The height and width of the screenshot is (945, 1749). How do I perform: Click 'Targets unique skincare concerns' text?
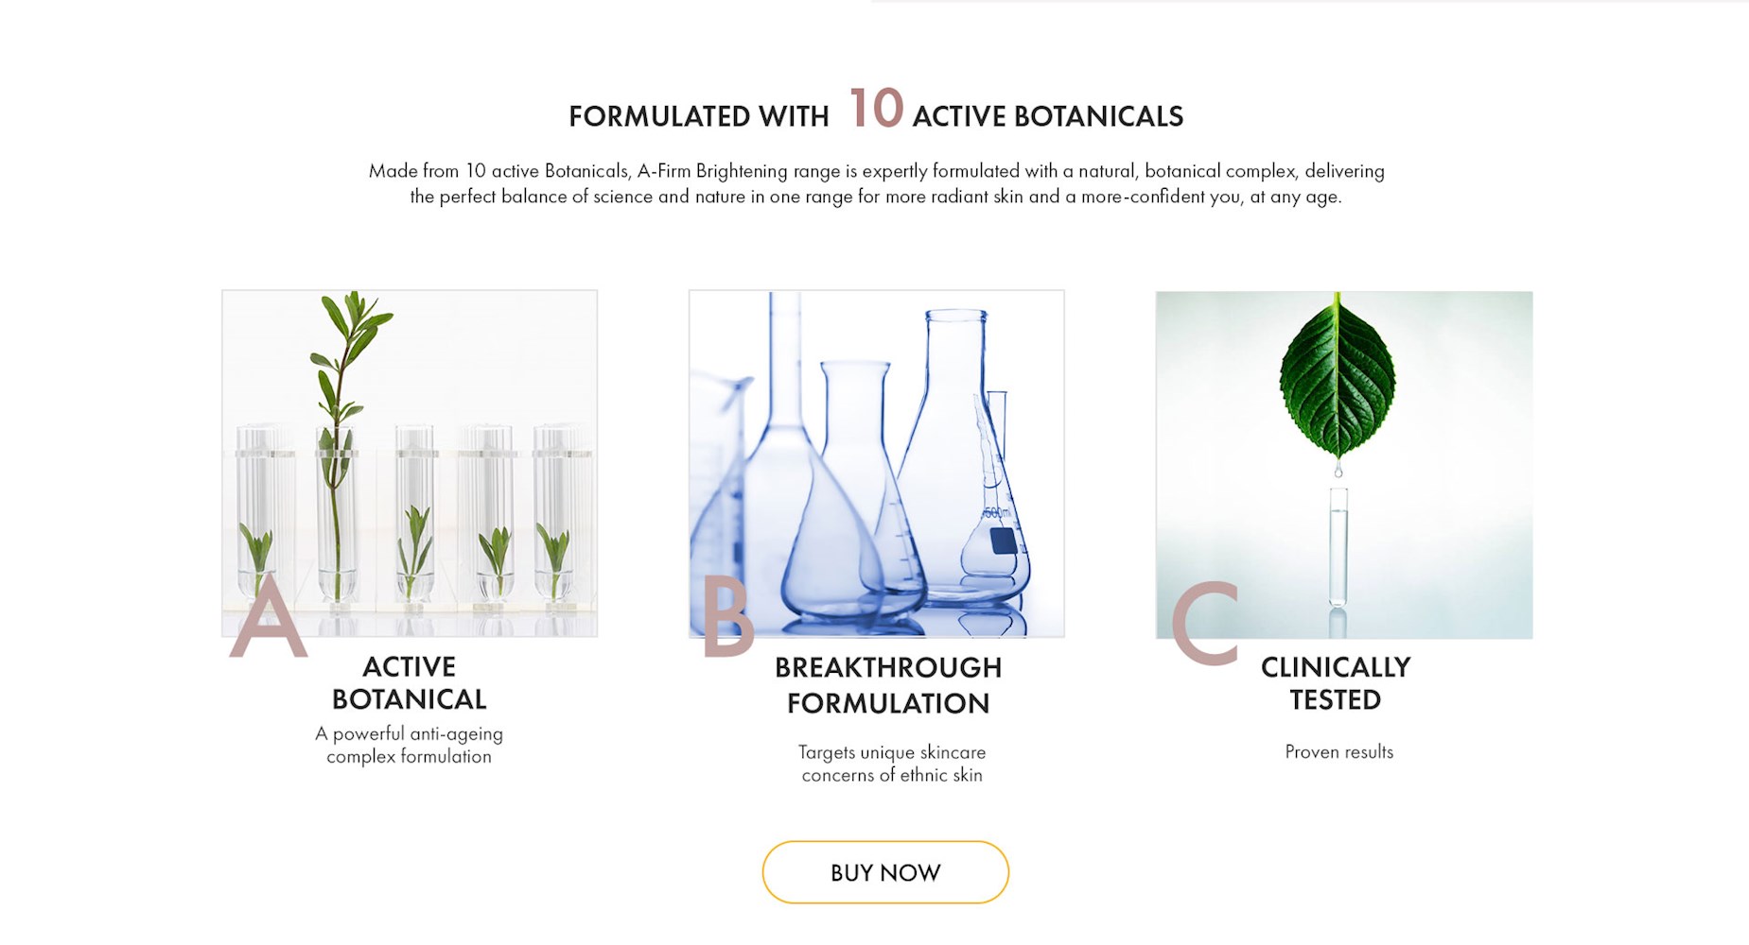891,764
